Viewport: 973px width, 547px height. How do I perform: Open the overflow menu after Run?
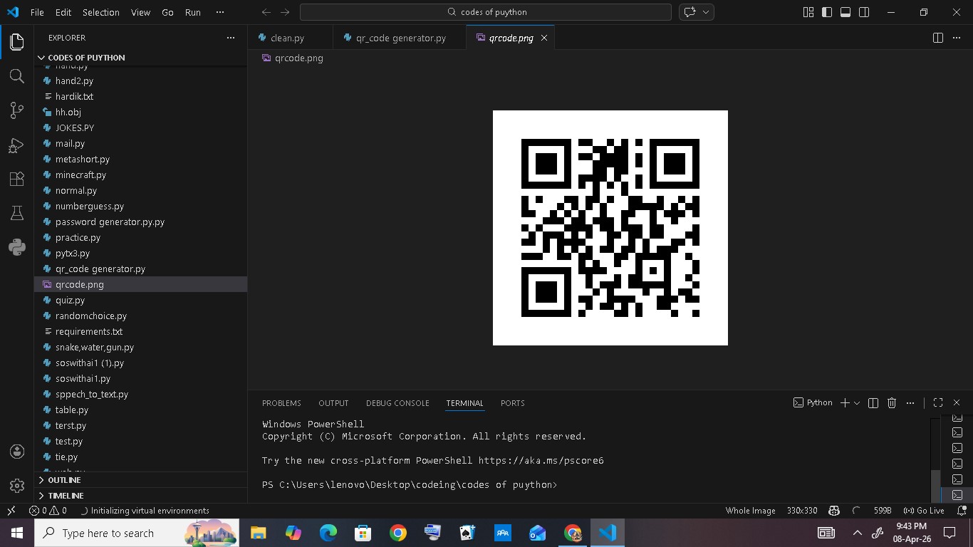220,12
